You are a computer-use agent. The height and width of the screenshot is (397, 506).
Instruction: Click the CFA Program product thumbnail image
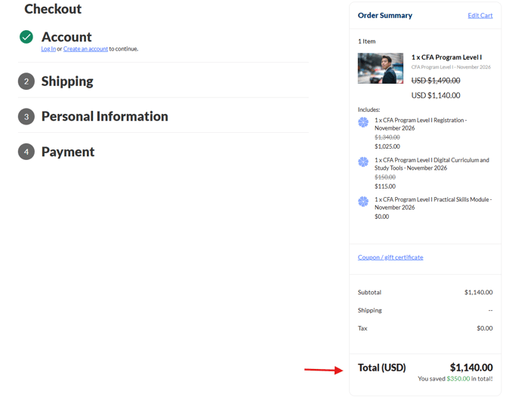click(x=381, y=69)
